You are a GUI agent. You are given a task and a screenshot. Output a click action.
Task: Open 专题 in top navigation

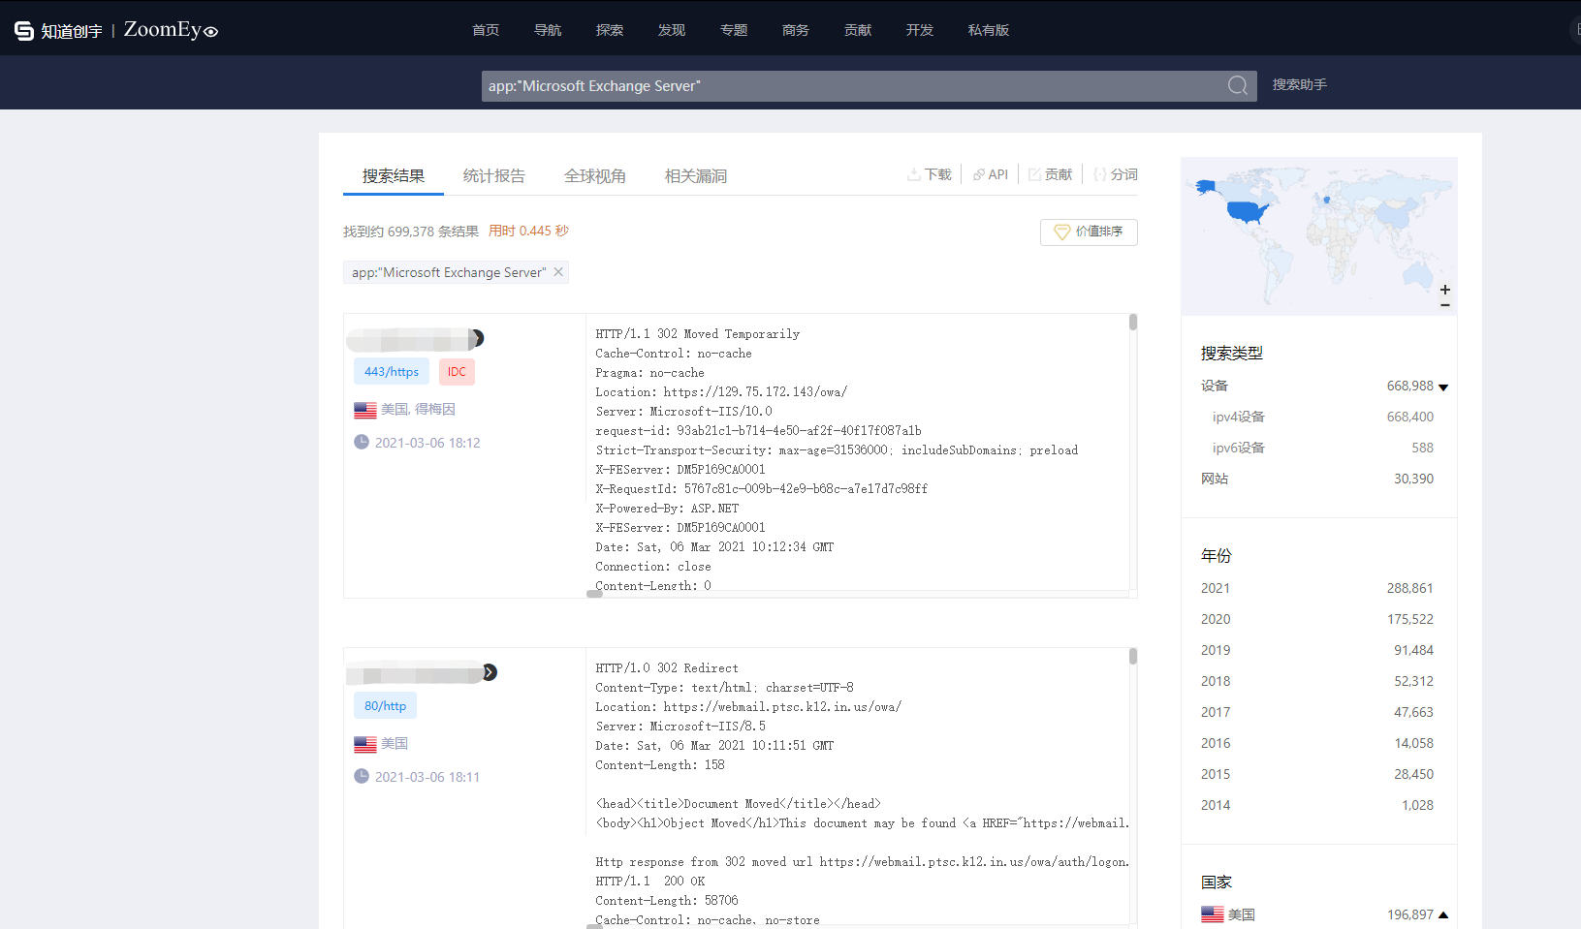734,30
